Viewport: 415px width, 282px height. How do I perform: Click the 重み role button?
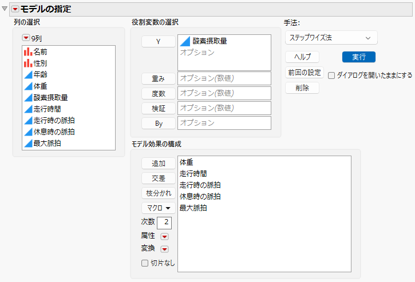(158, 78)
